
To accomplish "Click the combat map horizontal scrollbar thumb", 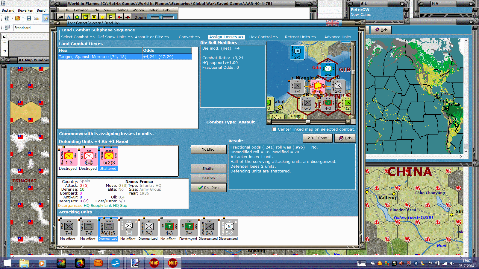I will pos(308,122).
